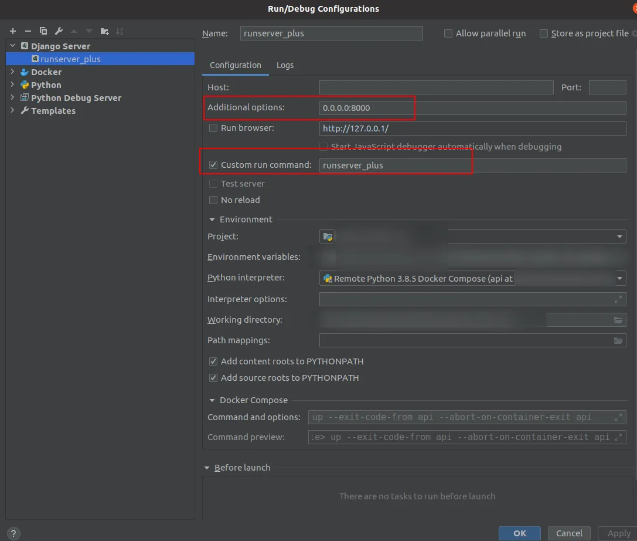637x541 pixels.
Task: Toggle the Test server checkbox
Action: (213, 184)
